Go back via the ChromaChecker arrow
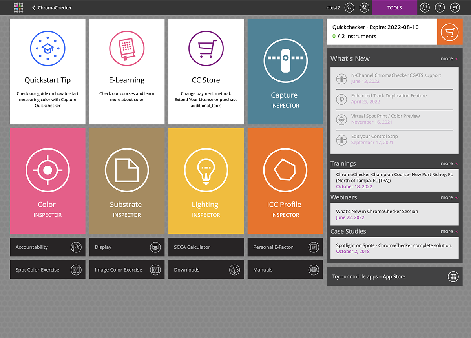This screenshot has width=471, height=338. 34,7
